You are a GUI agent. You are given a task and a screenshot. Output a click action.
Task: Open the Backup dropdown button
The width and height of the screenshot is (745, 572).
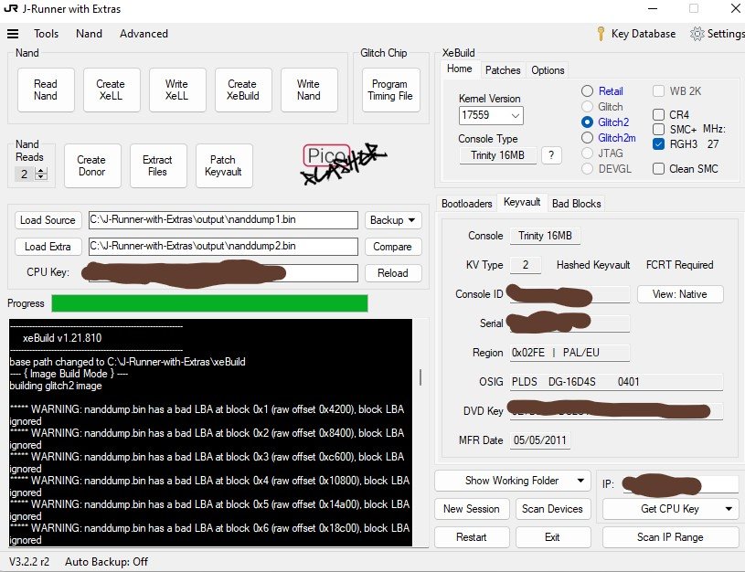(x=393, y=220)
